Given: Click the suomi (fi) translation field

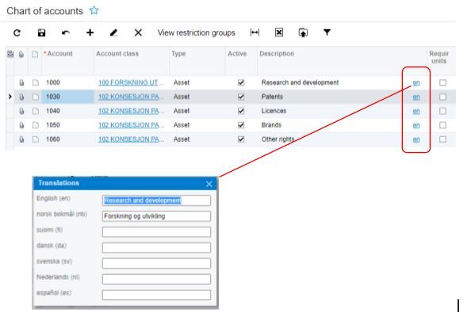Looking at the screenshot, I should [x=156, y=232].
